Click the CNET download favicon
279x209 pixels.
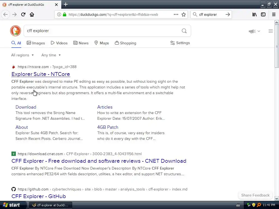[14, 154]
